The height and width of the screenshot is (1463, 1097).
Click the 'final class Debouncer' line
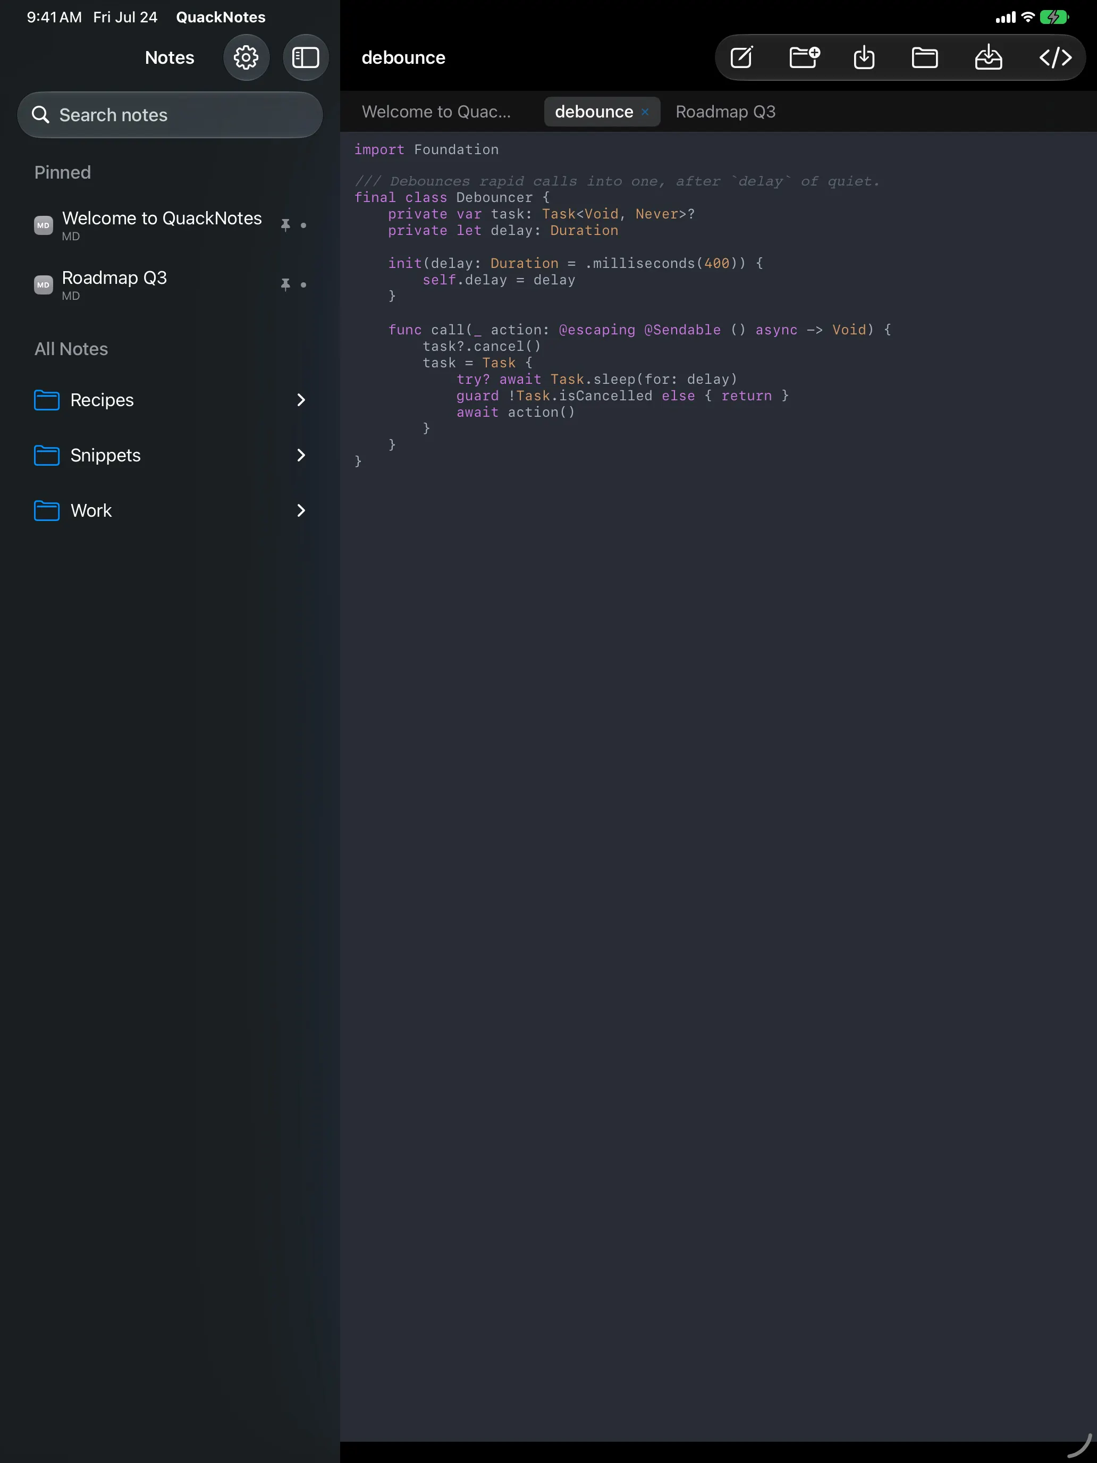452,197
